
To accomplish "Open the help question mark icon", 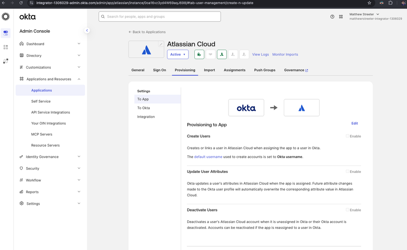I will 332,17.
